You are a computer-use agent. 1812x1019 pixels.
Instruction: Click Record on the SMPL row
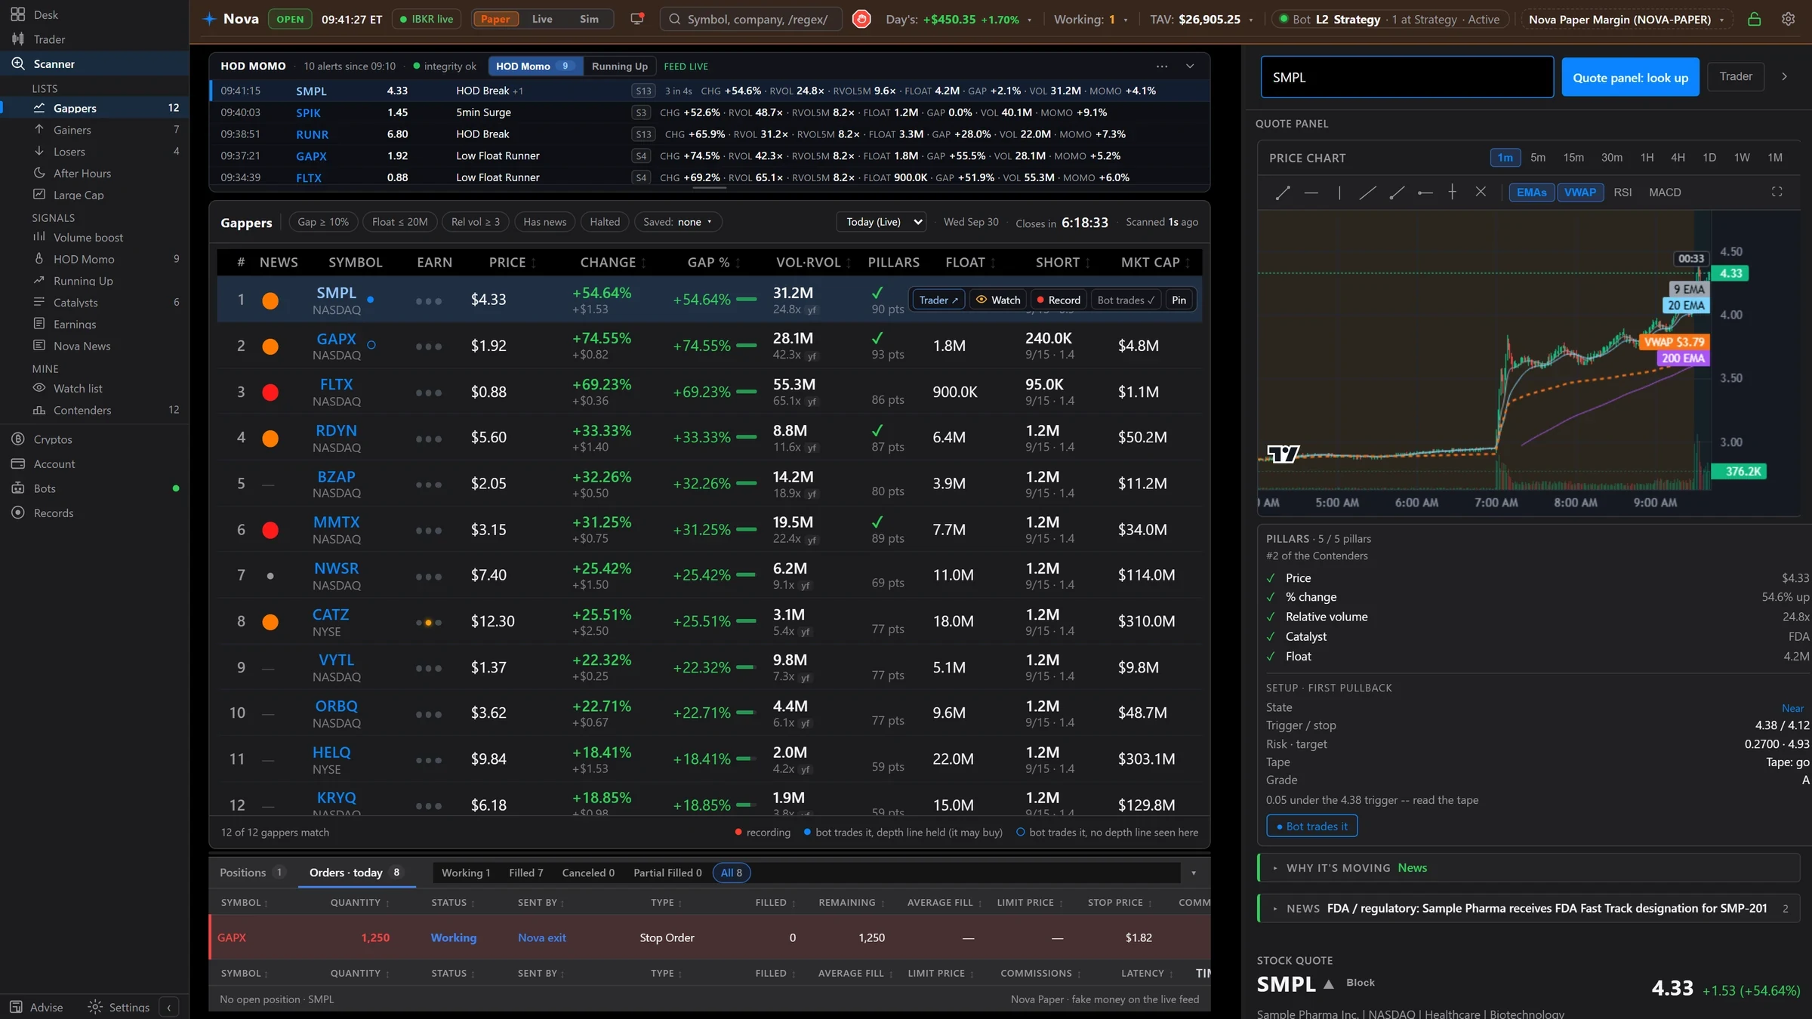[x=1057, y=300]
